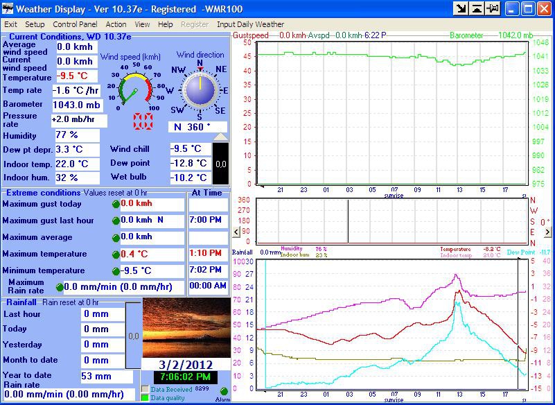Click the sunset webcam thumbnail image
The image size is (555, 405).
click(x=185, y=328)
